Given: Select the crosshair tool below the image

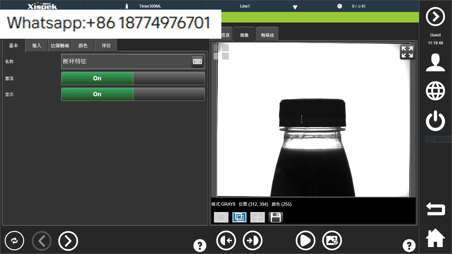Looking at the screenshot, I should [x=257, y=217].
